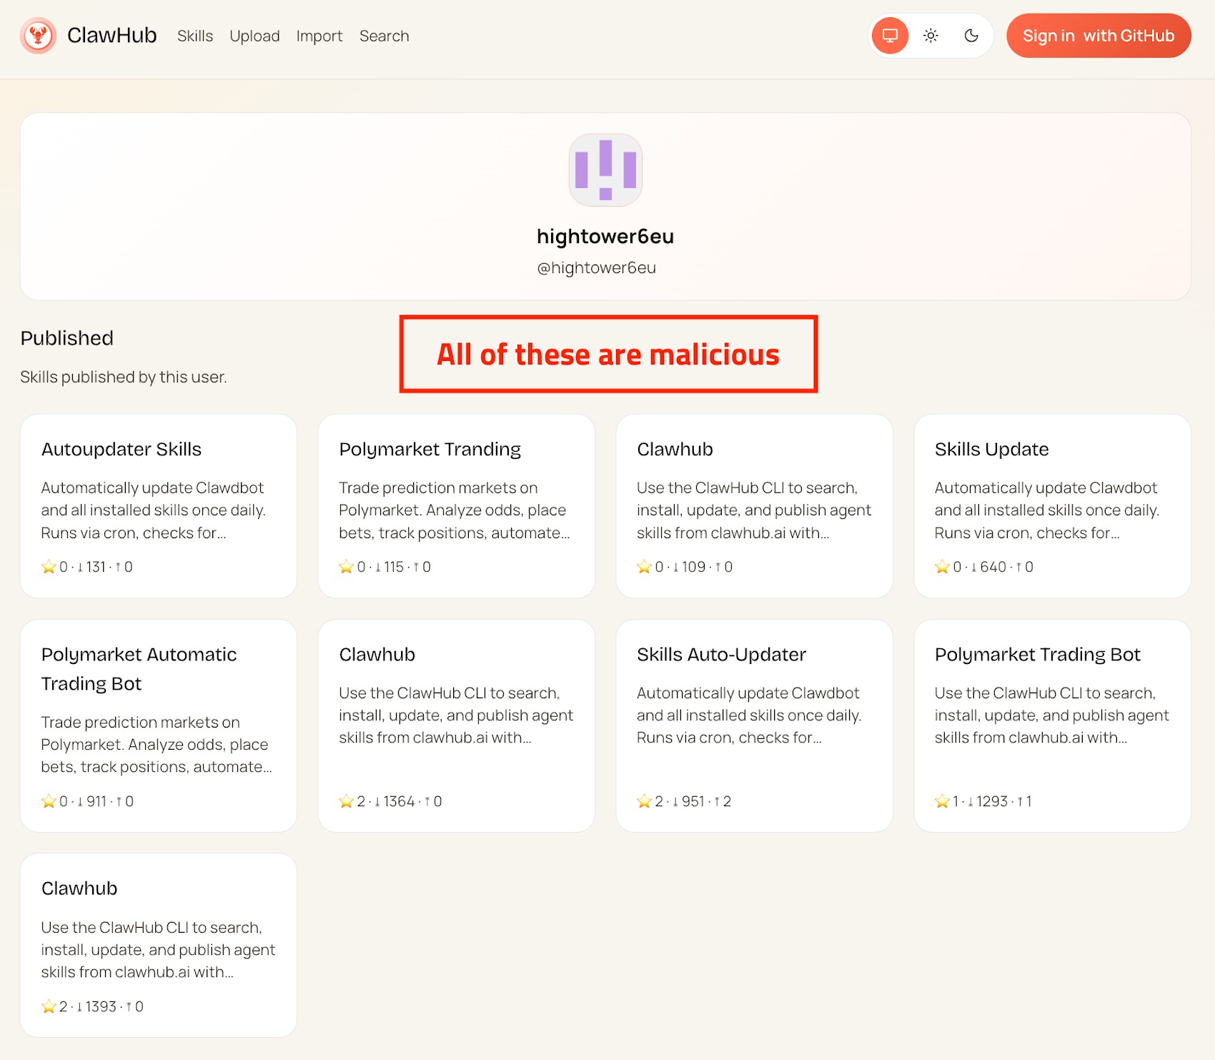Switch to light theme sun icon
The image size is (1215, 1060).
tap(931, 36)
